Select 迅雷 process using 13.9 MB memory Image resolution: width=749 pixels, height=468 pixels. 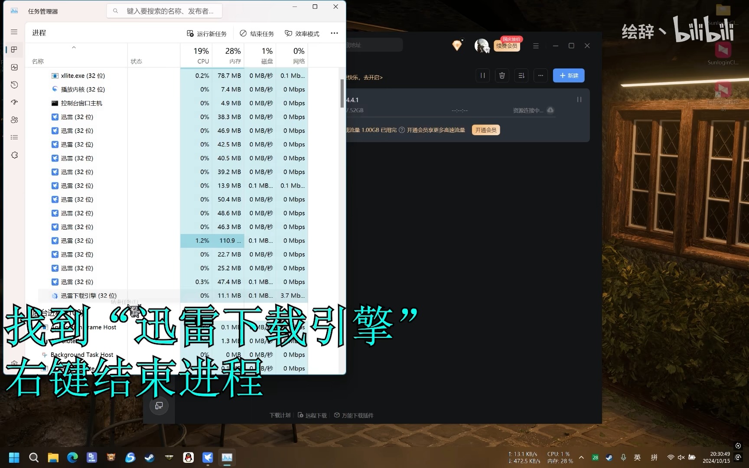point(173,185)
